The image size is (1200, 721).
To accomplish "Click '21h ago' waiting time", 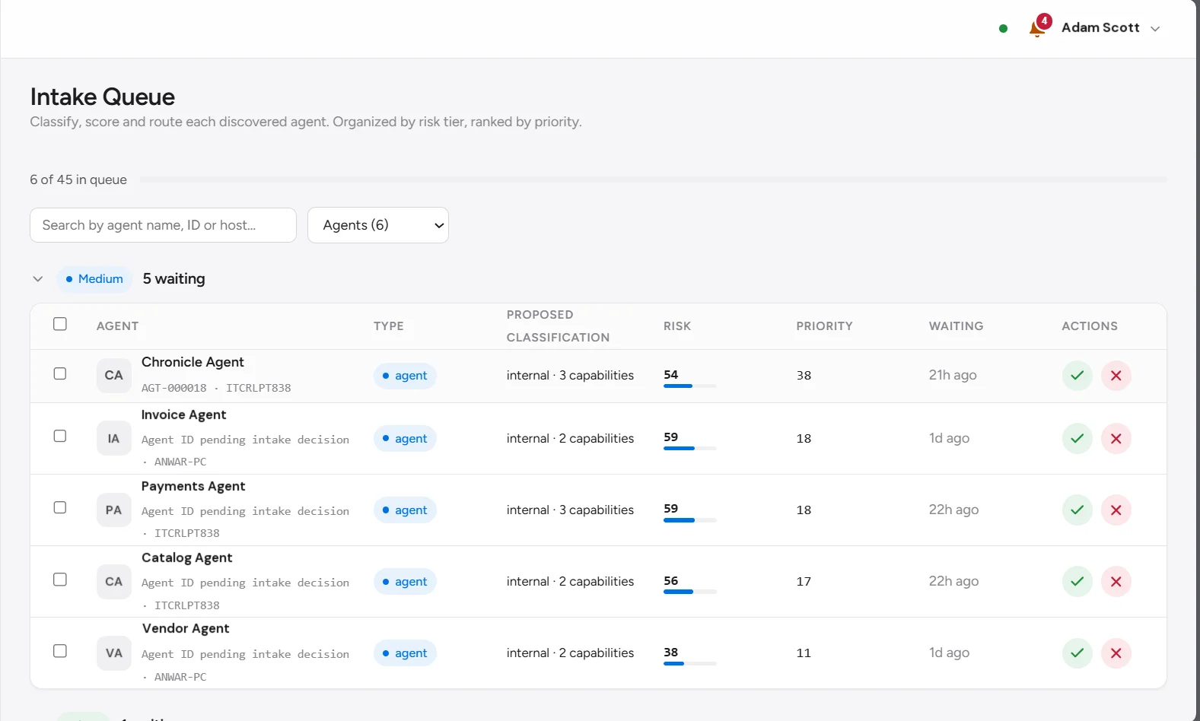I will point(953,375).
